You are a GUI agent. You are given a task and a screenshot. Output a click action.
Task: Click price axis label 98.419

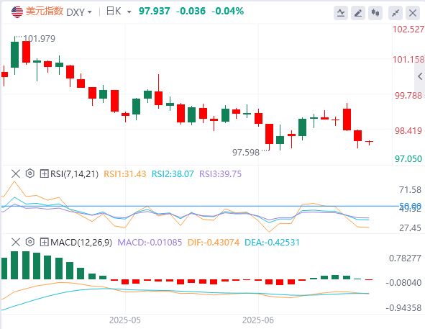(408, 131)
